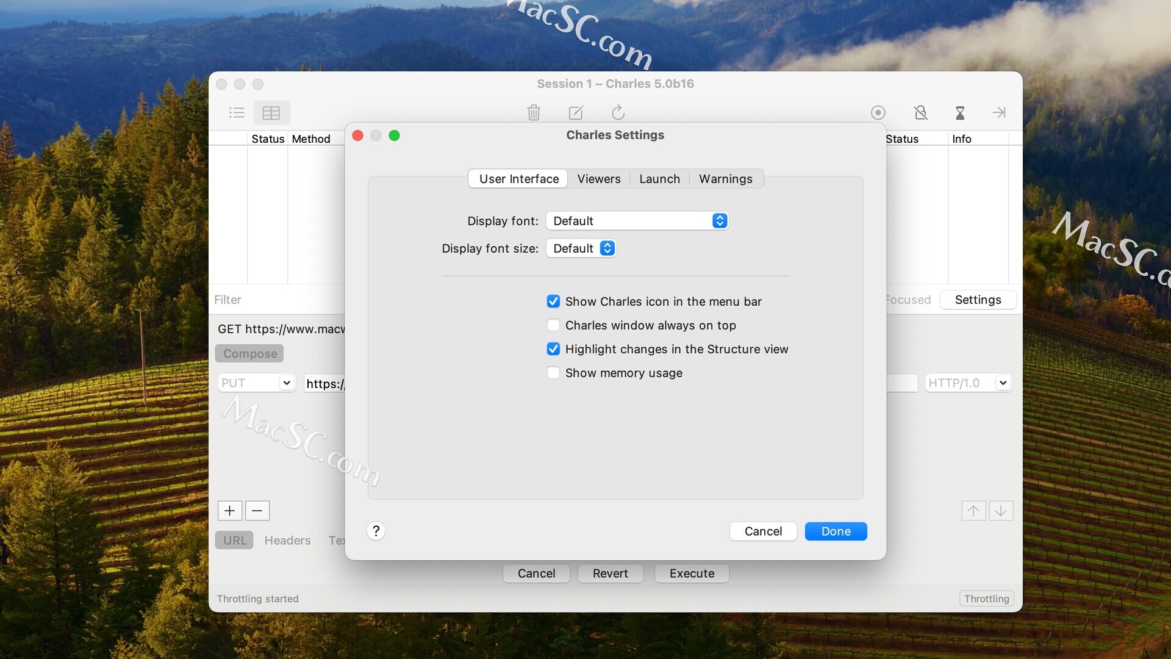Click the GET https://www.mac request text
This screenshot has width=1171, height=659.
click(x=281, y=329)
